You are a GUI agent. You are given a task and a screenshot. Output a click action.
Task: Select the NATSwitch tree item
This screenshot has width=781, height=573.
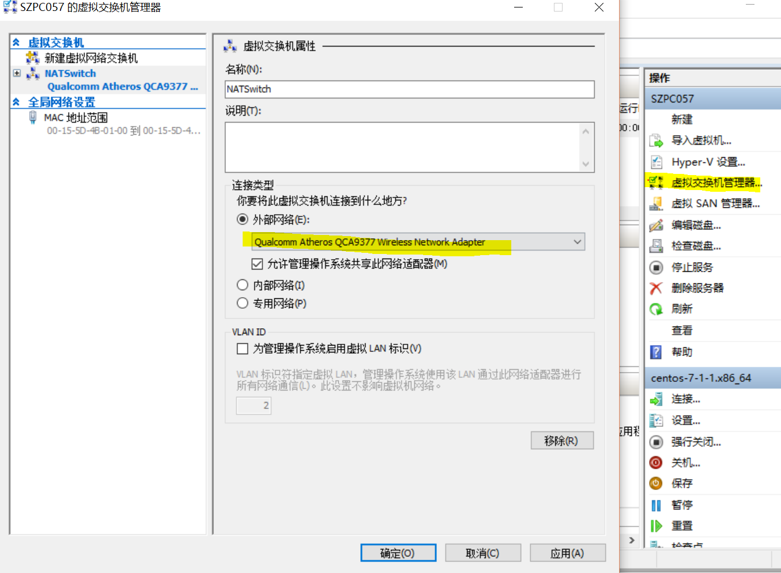pyautogui.click(x=70, y=74)
